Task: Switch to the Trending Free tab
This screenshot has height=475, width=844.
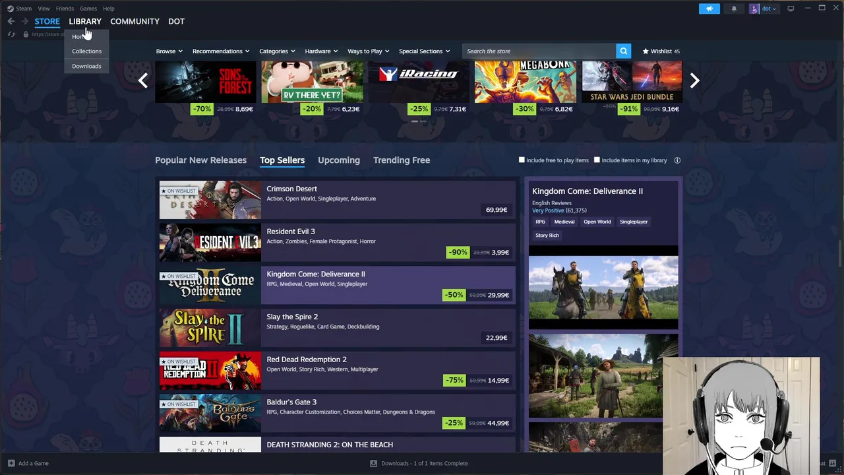Action: click(402, 160)
